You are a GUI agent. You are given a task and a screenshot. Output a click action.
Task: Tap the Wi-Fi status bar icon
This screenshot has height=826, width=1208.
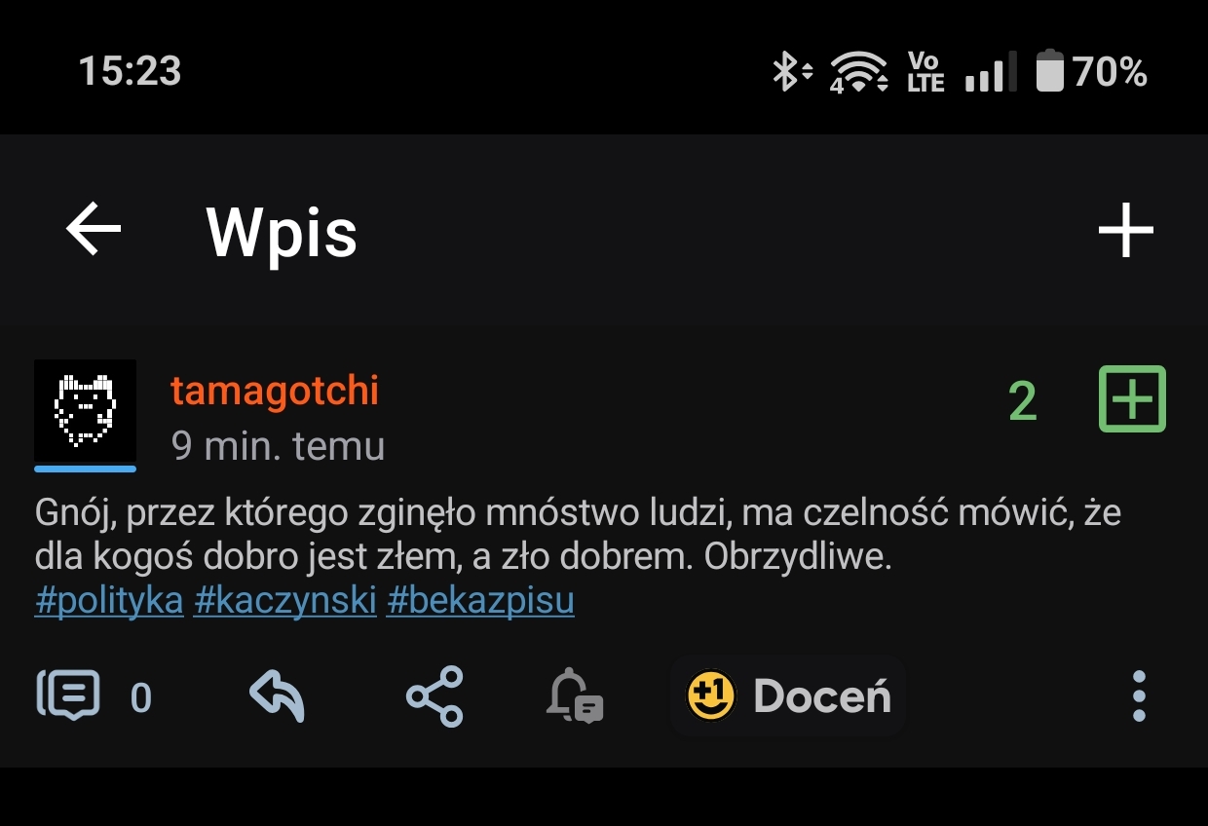click(x=858, y=72)
